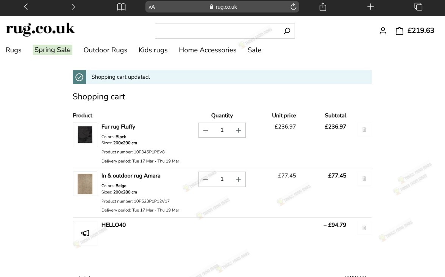Click the rug.co.uk site logo
Screen dimensions: 445x277
[40, 29]
